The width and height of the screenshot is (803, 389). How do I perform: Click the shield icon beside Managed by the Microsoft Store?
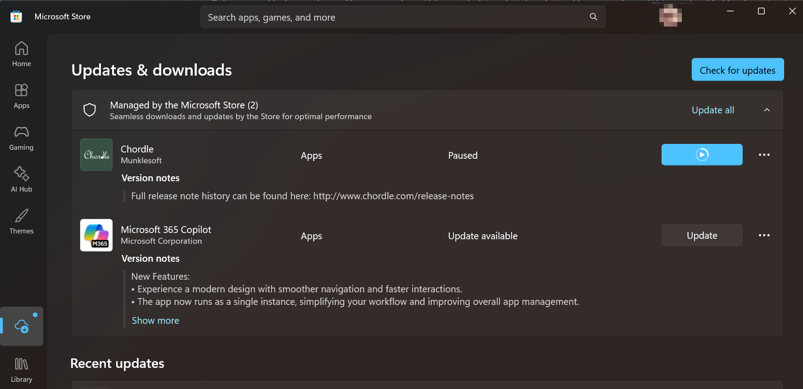coord(90,110)
